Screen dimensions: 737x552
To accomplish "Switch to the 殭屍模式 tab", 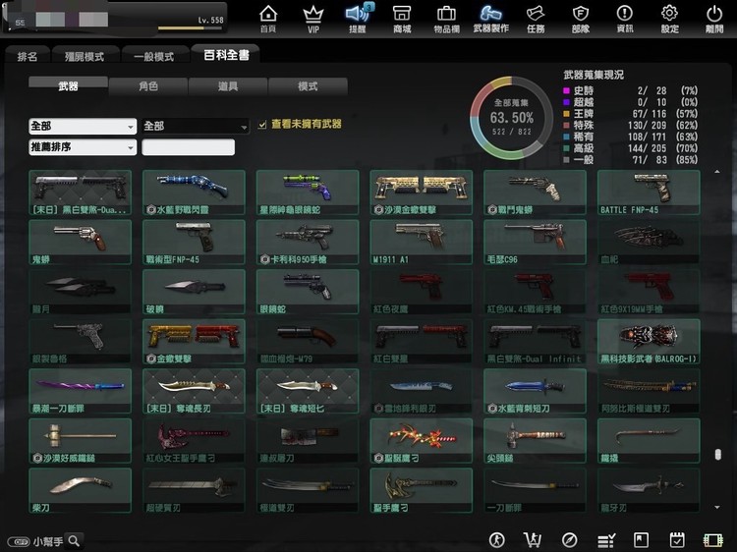I will tap(85, 56).
